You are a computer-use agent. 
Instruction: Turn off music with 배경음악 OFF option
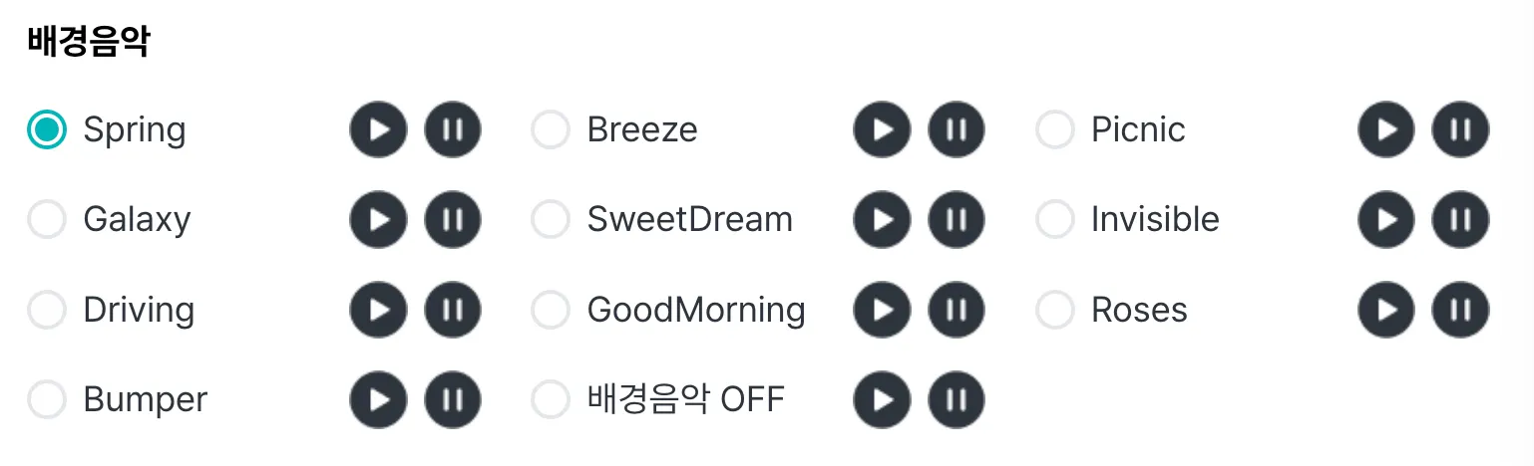[551, 399]
